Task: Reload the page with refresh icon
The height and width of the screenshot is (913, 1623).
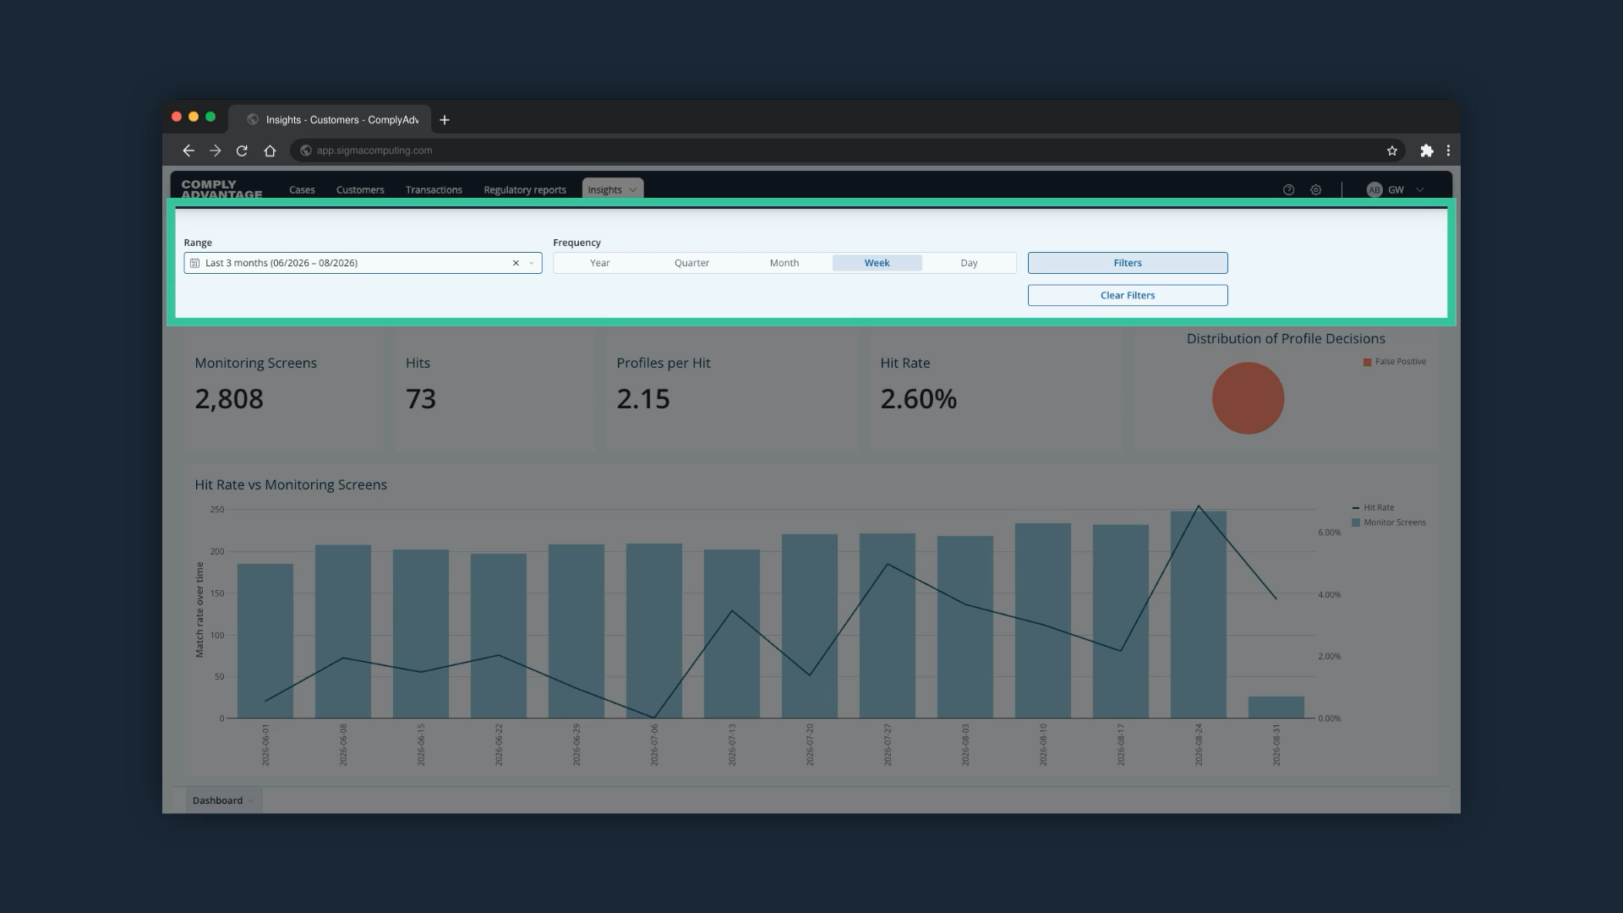Action: [x=242, y=150]
